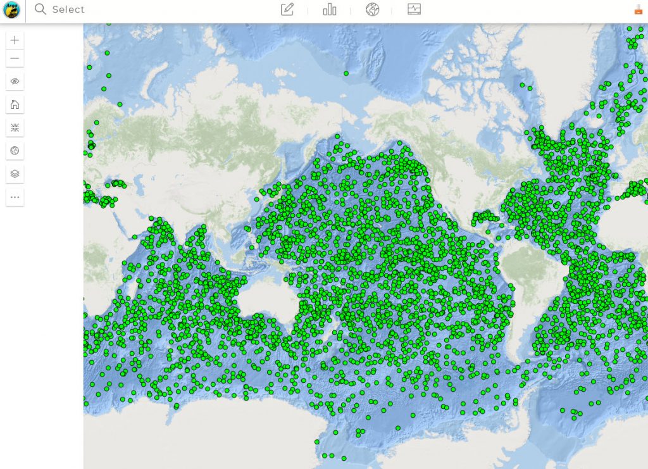Switch projection using sidebar globe button
This screenshot has height=469, width=648.
pyautogui.click(x=15, y=151)
